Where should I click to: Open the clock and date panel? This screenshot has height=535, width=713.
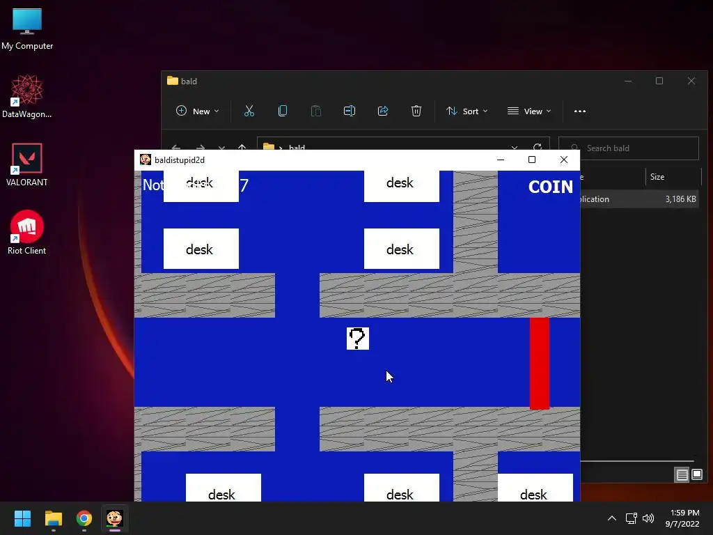coord(682,518)
